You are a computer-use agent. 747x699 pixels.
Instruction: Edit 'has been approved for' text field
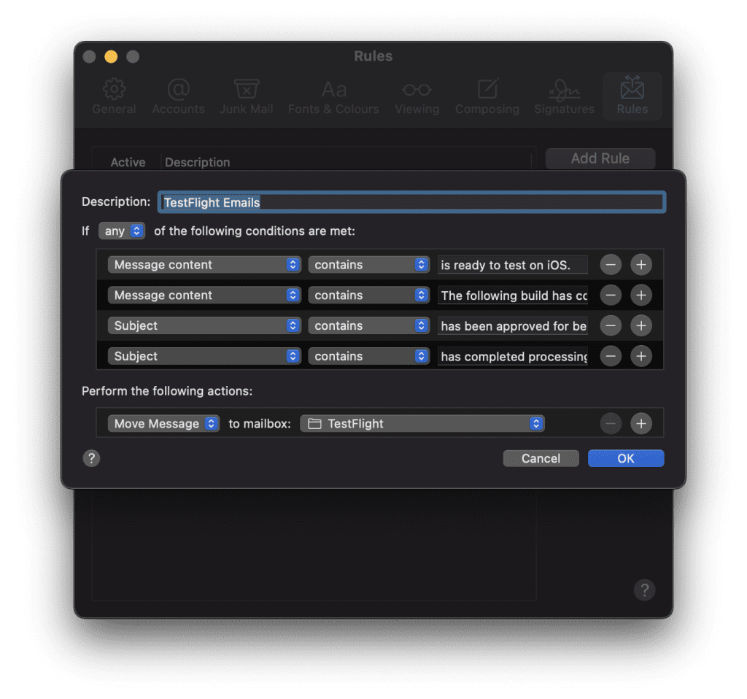coord(513,326)
